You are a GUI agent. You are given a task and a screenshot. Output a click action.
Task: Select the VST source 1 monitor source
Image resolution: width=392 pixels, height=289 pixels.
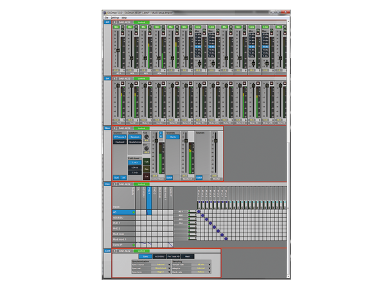click(120, 137)
